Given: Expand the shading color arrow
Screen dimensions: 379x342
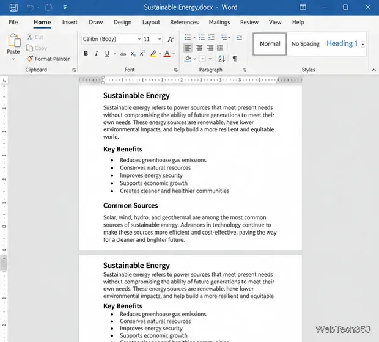Looking at the screenshot, I should point(194,59).
